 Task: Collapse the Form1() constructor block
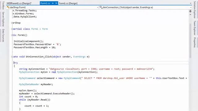tap(12, 35)
